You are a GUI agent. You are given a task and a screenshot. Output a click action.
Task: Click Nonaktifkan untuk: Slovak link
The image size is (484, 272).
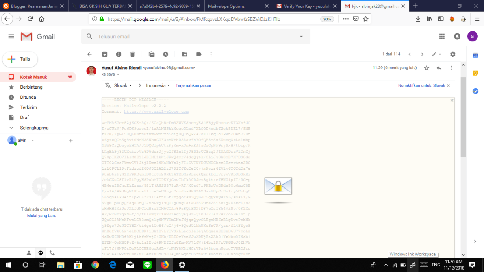[x=421, y=85]
